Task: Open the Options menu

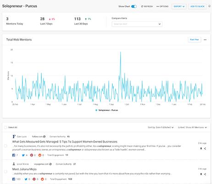Action: click(x=162, y=6)
